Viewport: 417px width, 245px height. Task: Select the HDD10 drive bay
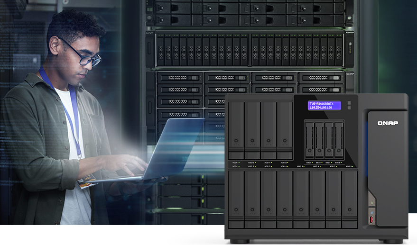click(x=252, y=130)
